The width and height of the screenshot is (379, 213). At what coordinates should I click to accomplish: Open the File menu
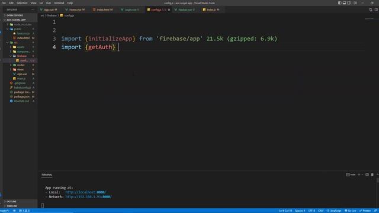(4, 3)
